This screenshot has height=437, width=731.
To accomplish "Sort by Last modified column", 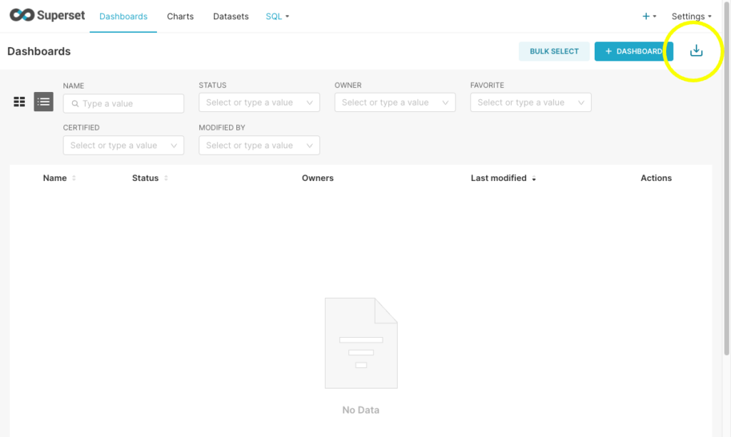I will point(533,178).
